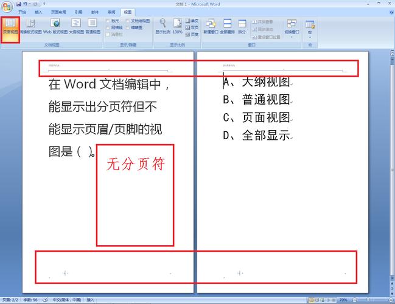Split the window with 拆分
This screenshot has height=304, width=395.
(242, 27)
